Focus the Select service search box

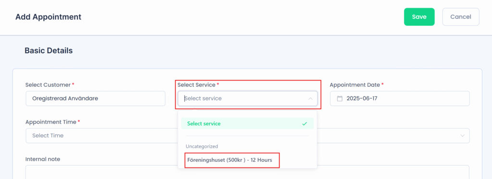pos(247,98)
